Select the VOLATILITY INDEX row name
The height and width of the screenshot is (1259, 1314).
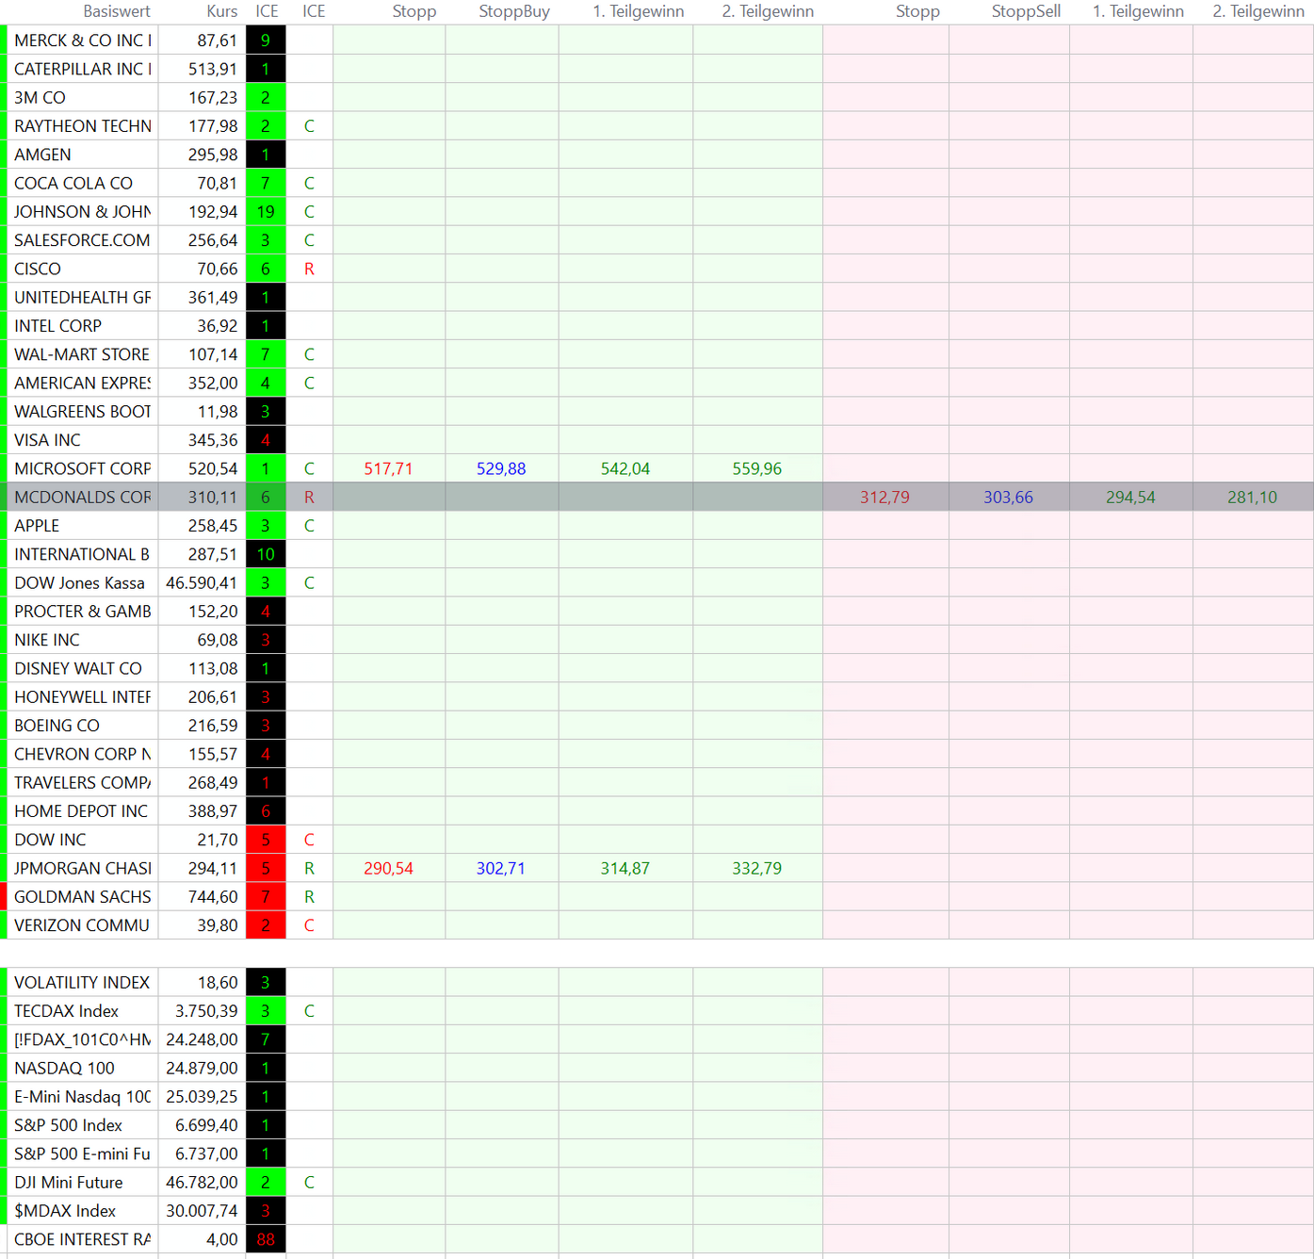click(x=82, y=982)
